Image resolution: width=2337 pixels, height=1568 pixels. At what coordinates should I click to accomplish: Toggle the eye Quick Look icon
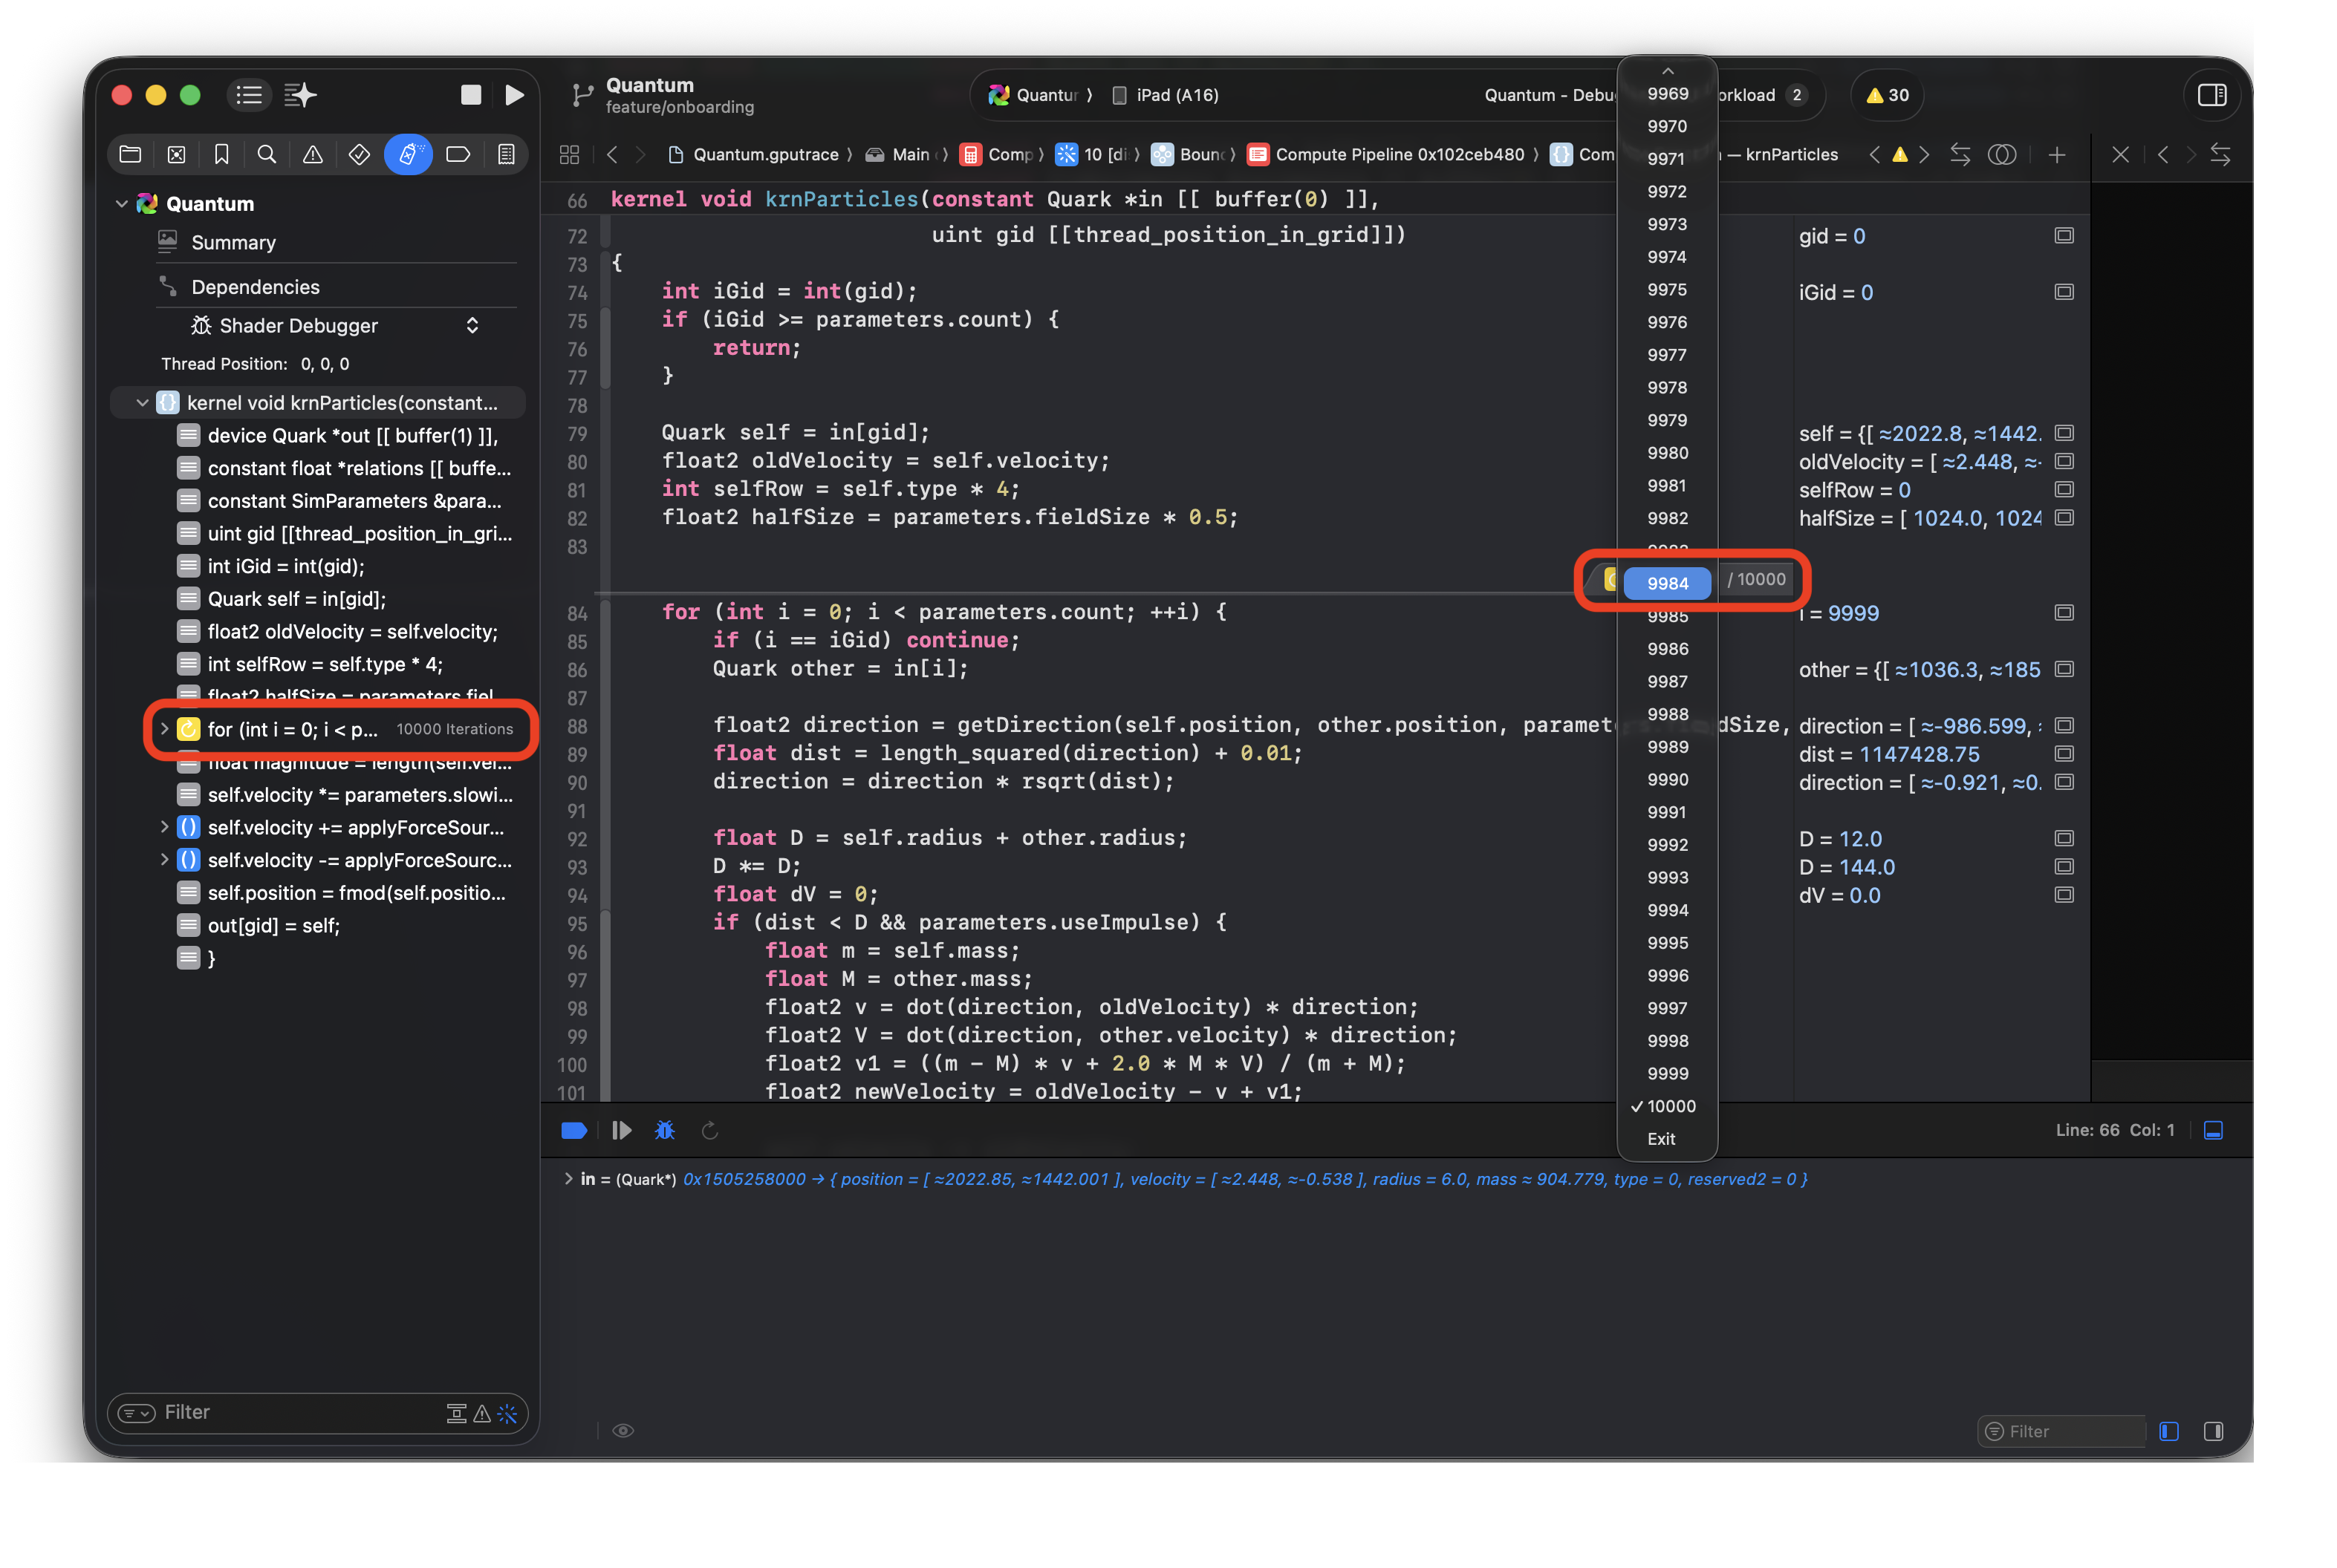point(623,1430)
